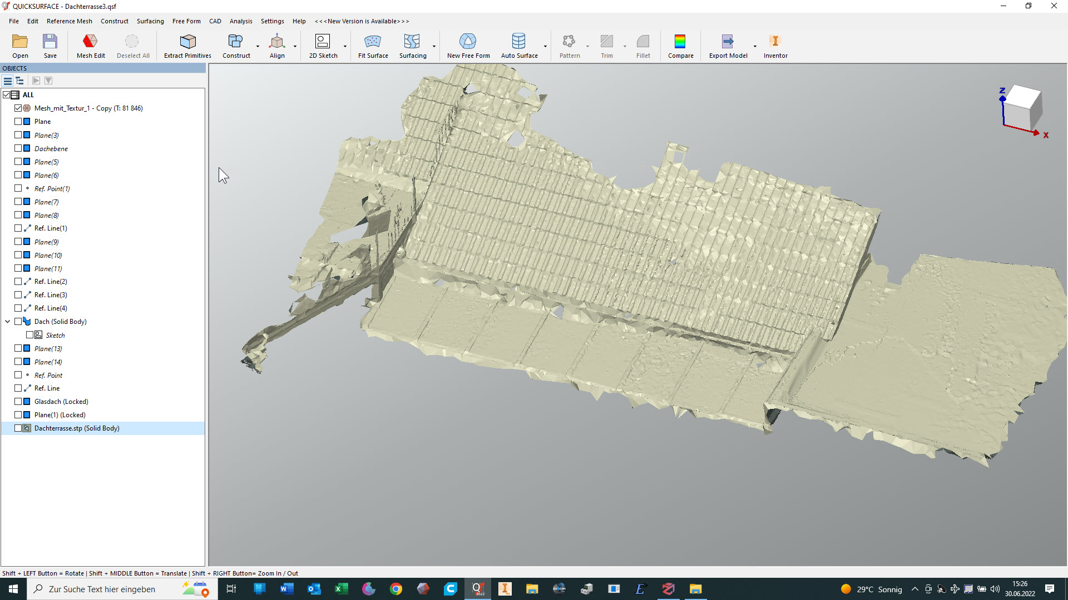Launch the Auto Surface tool
Viewport: 1068px width, 600px height.
518,46
